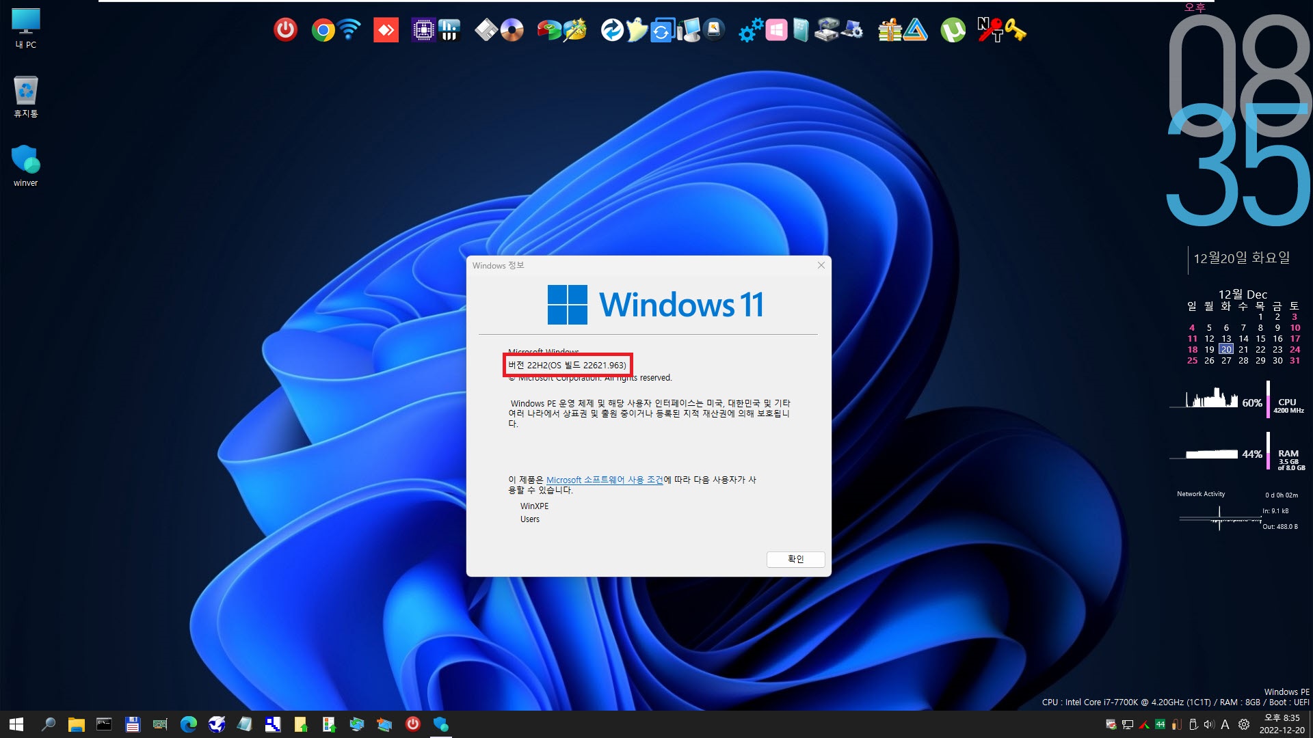
Task: Click the golden key dock icon
Action: point(1016,30)
